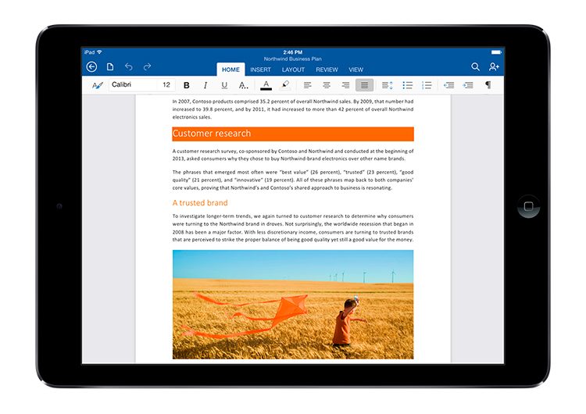Toggle Underline formatting
Image resolution: width=586 pixels, height=414 pixels.
point(224,85)
